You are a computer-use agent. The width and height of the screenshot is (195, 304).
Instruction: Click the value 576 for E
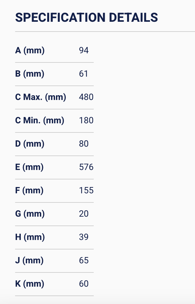(x=86, y=167)
